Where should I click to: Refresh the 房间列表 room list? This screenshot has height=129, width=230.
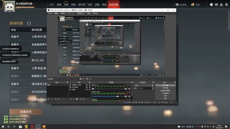click(29, 23)
